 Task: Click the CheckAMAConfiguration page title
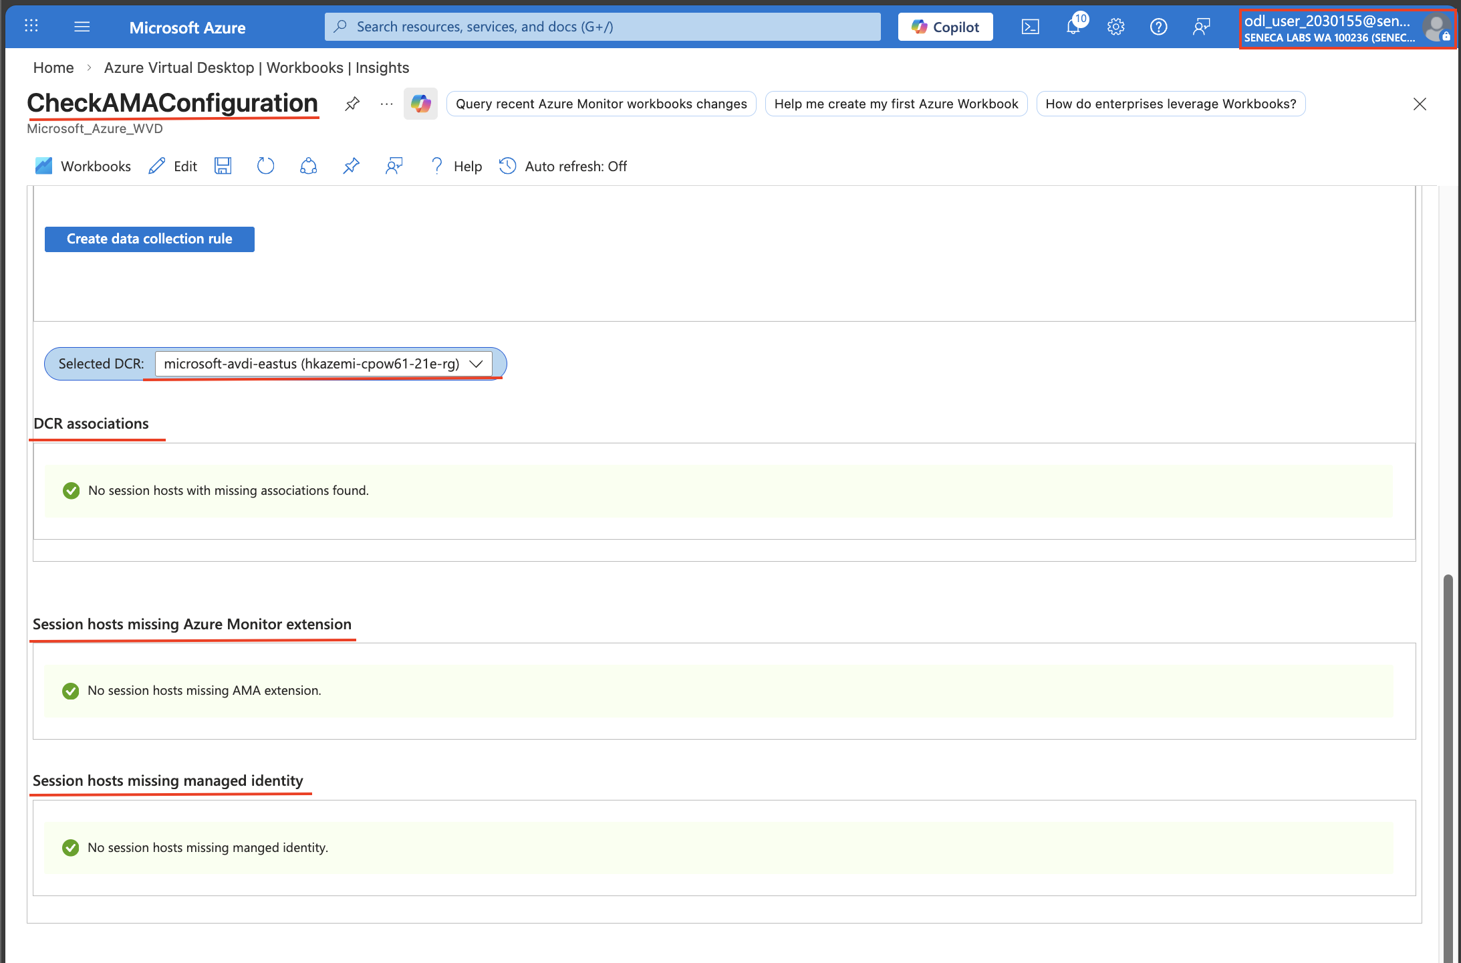click(172, 103)
